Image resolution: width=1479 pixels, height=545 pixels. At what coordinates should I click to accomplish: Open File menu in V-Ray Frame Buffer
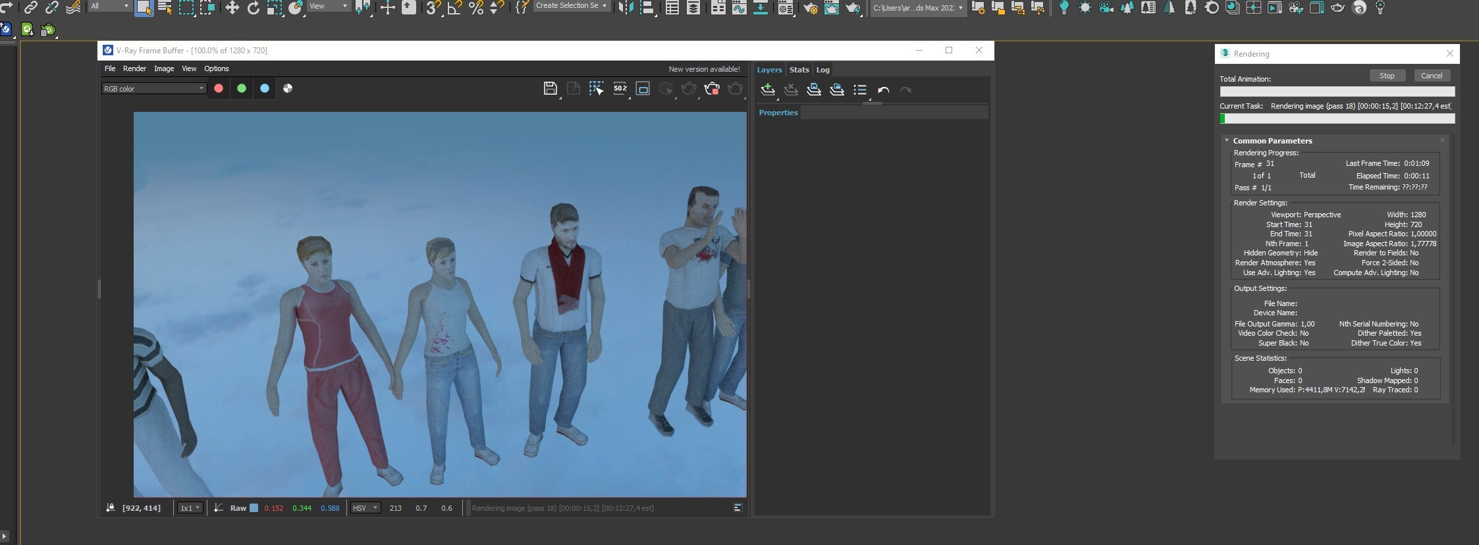[110, 68]
